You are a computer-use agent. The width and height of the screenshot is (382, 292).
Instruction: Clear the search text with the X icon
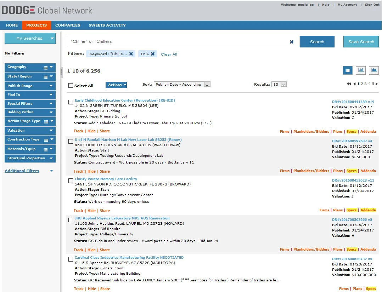[291, 42]
